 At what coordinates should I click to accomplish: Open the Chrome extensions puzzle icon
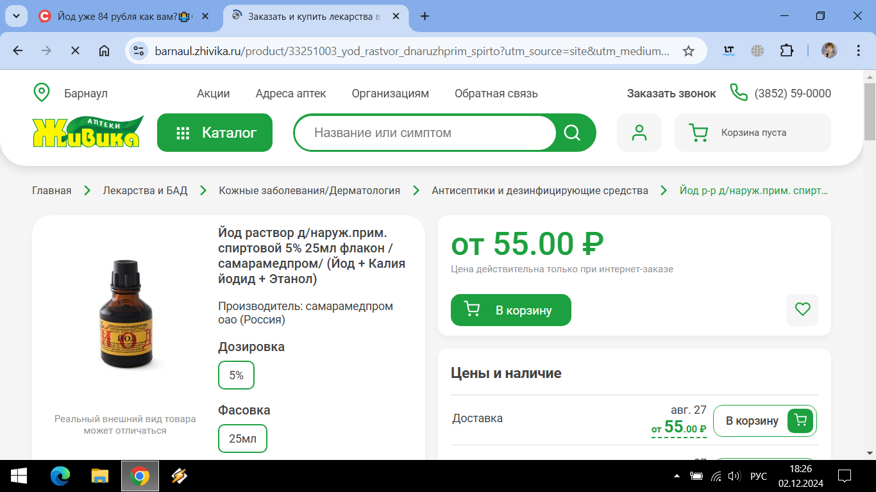coord(786,51)
